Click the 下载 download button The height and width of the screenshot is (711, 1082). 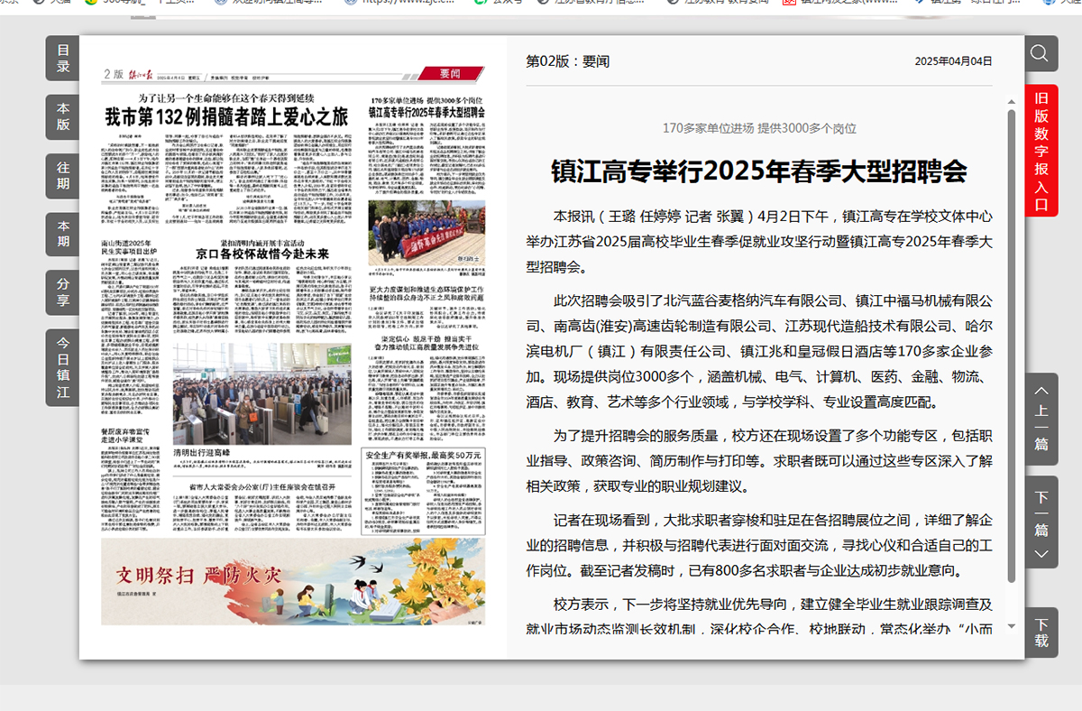pos(1041,633)
